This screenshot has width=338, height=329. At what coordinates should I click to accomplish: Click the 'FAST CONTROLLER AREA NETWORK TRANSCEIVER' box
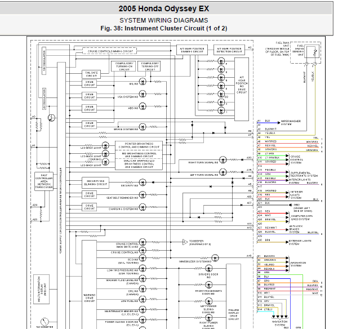tap(44, 181)
